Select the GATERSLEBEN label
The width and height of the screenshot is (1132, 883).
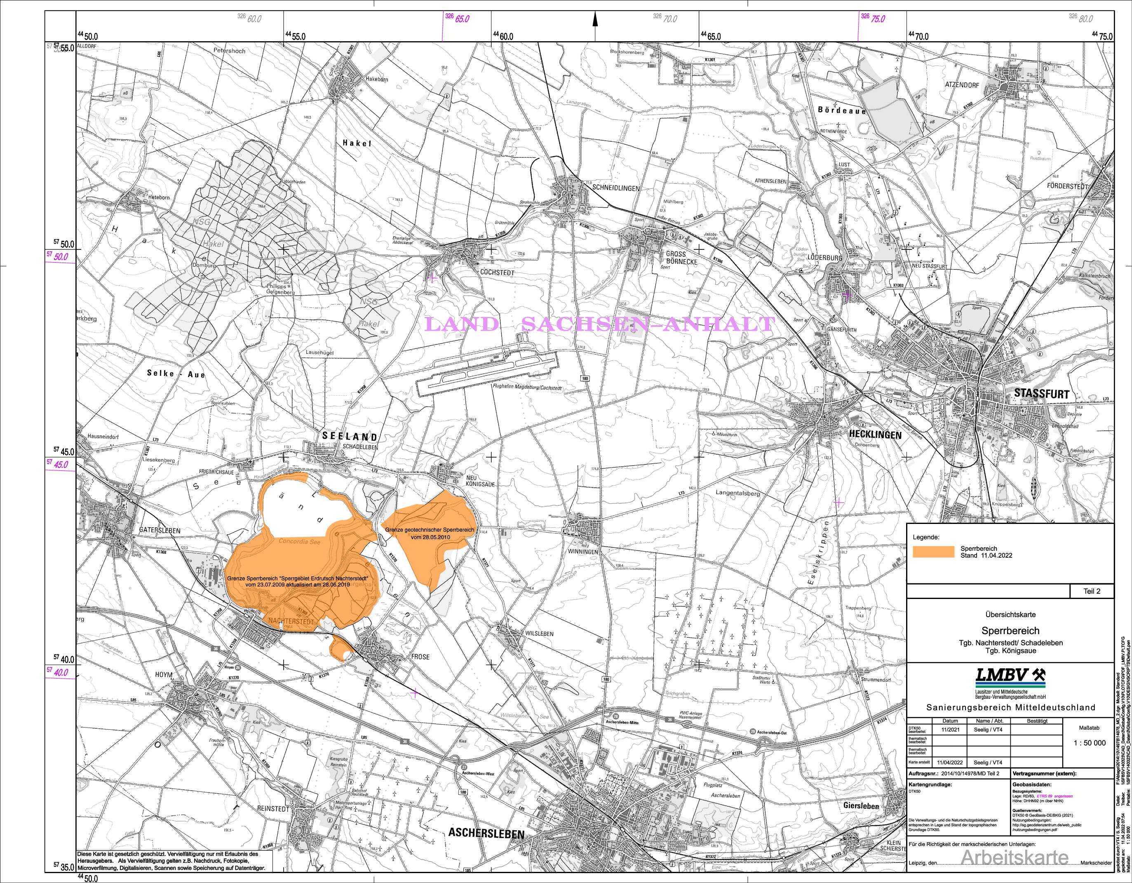(160, 531)
